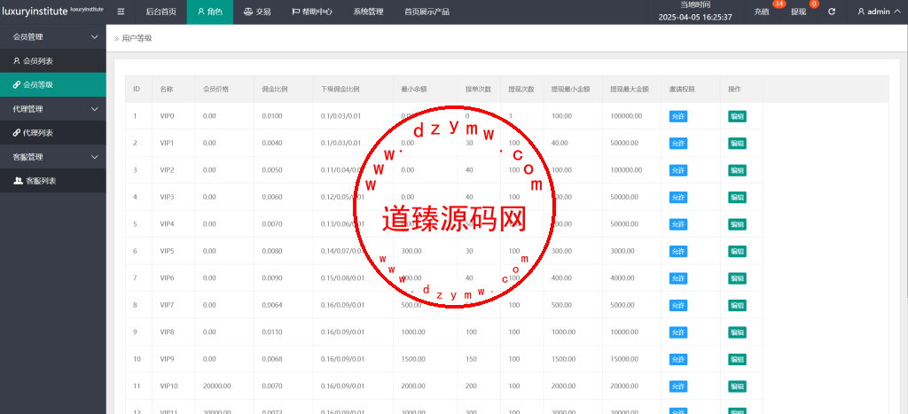Screen dimensions: 908x414
Task: Toggle the sidebar collapse hamburger icon
Action: tap(121, 12)
